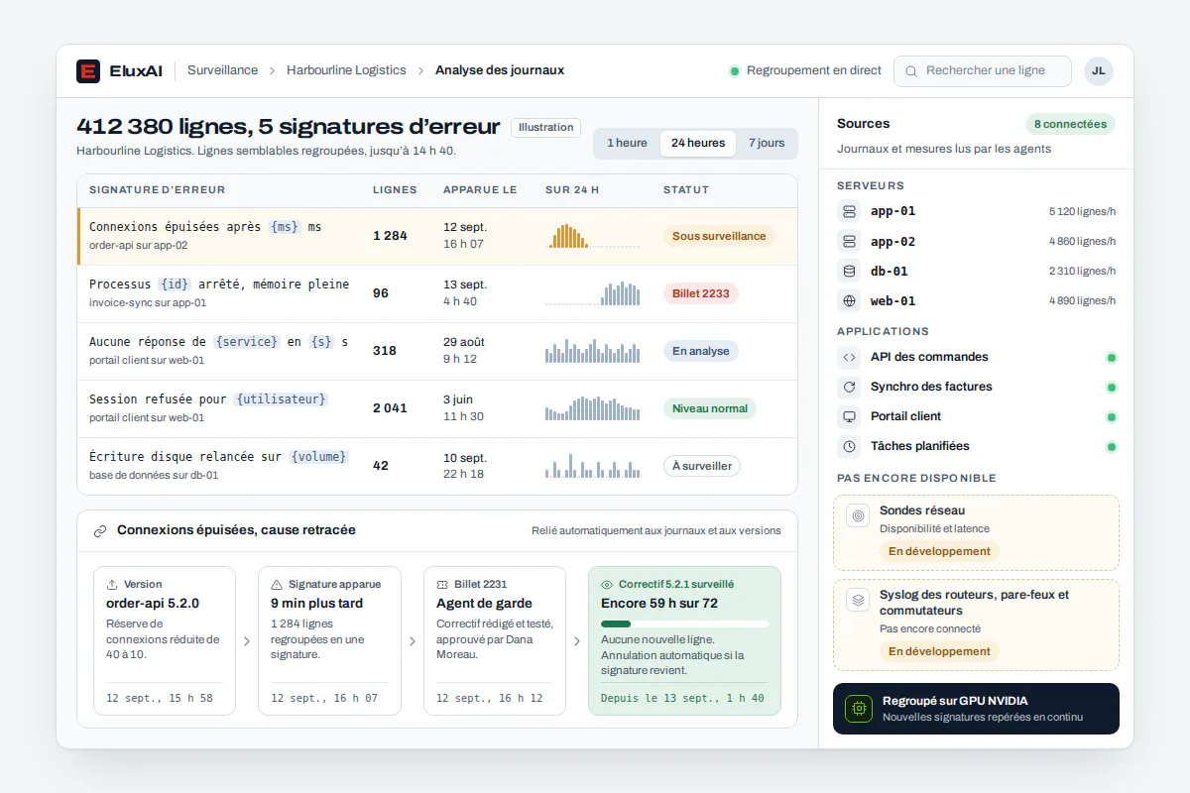Click the arrow after Signature apparue card
The height and width of the screenshot is (793, 1190).
[x=412, y=641]
